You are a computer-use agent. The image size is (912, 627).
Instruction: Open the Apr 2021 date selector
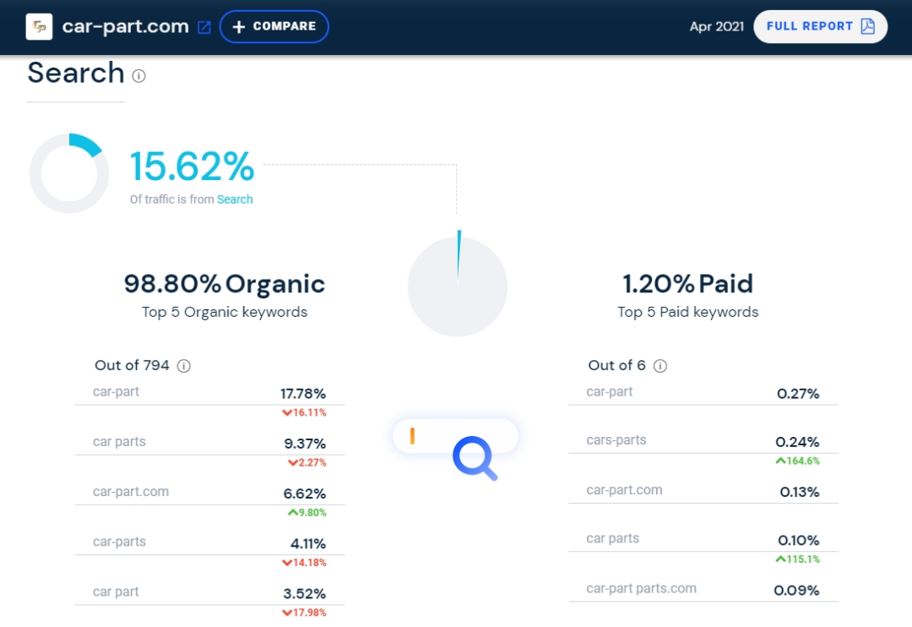[716, 26]
